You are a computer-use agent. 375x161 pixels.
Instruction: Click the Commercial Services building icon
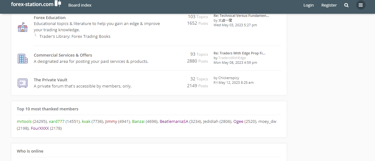pos(23,58)
